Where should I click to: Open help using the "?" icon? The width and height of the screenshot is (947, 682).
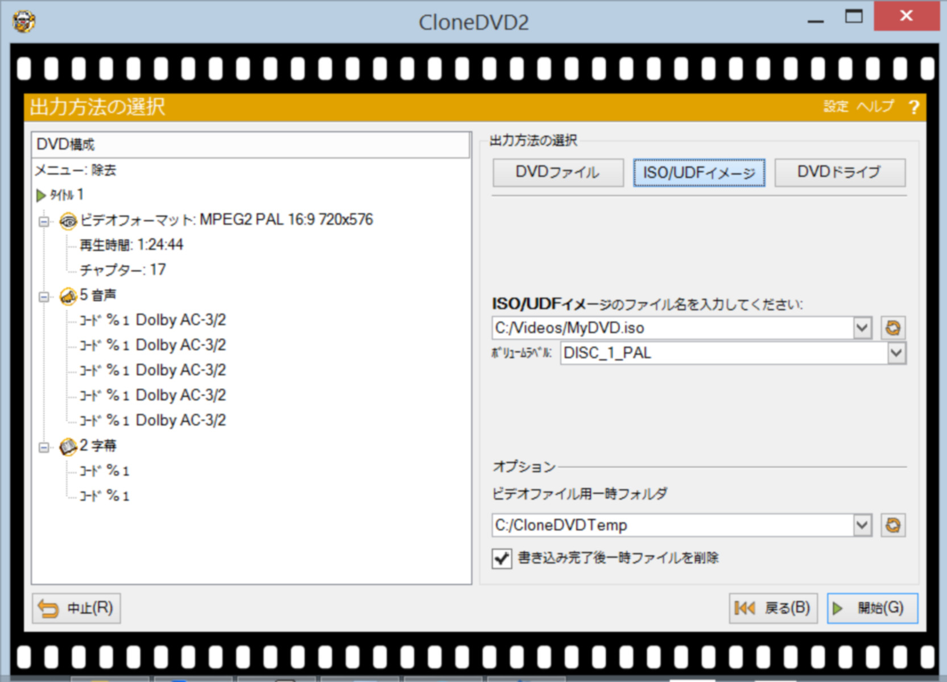(x=915, y=106)
